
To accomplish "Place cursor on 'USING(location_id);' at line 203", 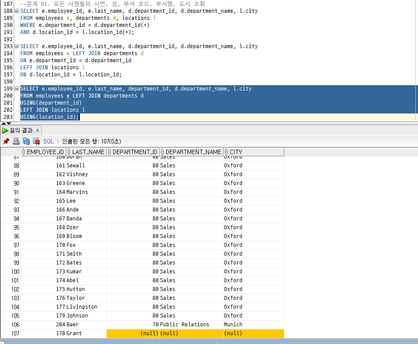I will click(49, 117).
